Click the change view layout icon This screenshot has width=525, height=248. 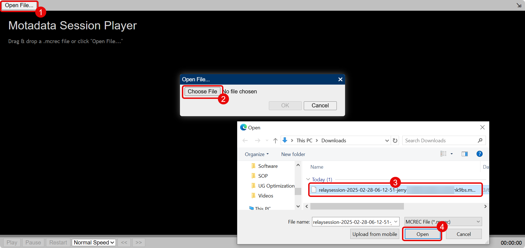[443, 154]
